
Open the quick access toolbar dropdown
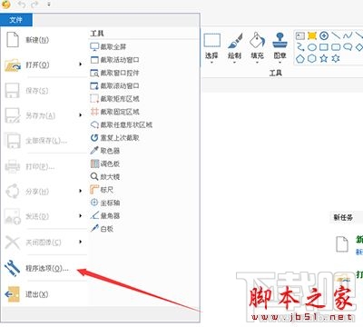tap(49, 5)
